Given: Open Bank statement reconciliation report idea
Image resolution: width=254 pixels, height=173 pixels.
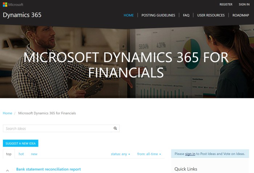Looking at the screenshot, I should click(x=48, y=169).
